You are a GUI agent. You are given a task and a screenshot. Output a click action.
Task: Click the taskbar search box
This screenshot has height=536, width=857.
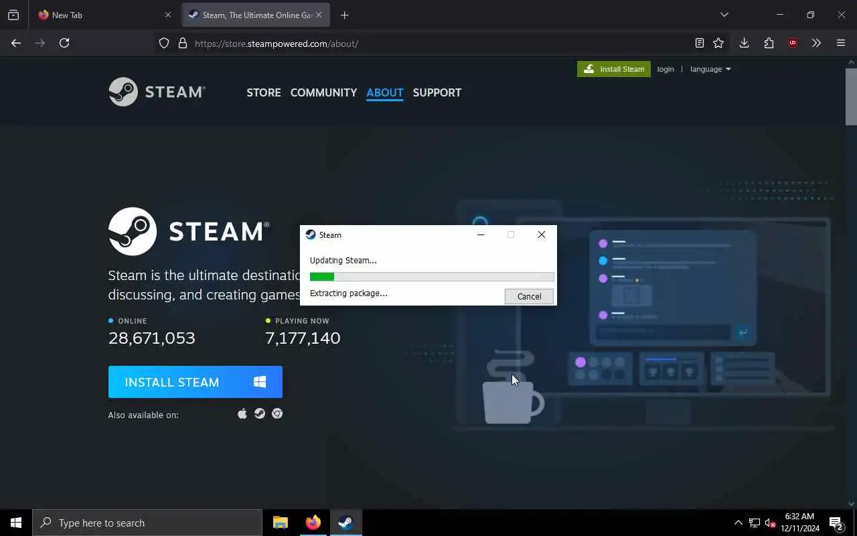click(x=147, y=523)
